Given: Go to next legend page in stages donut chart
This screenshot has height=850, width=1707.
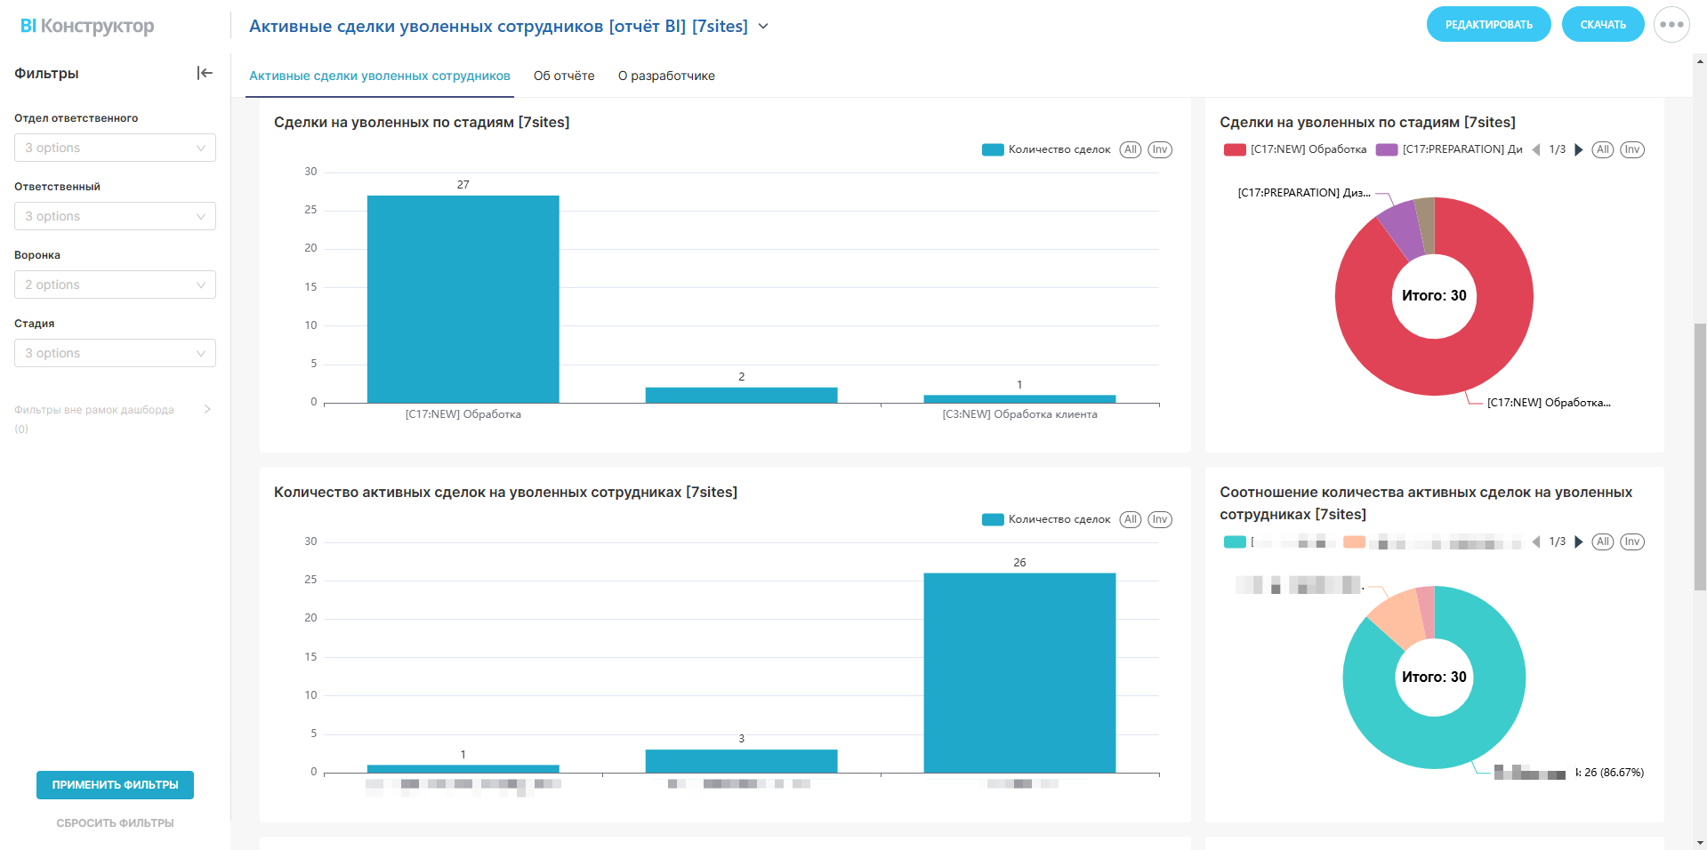Looking at the screenshot, I should 1579,149.
